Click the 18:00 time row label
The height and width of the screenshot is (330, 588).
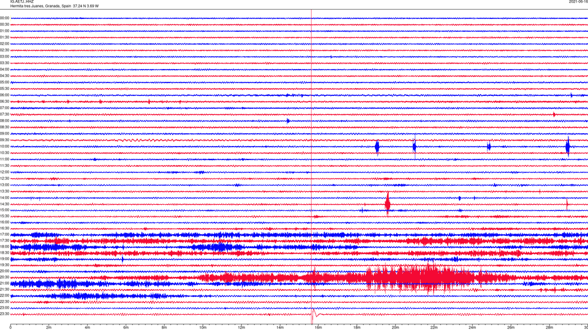(4, 246)
